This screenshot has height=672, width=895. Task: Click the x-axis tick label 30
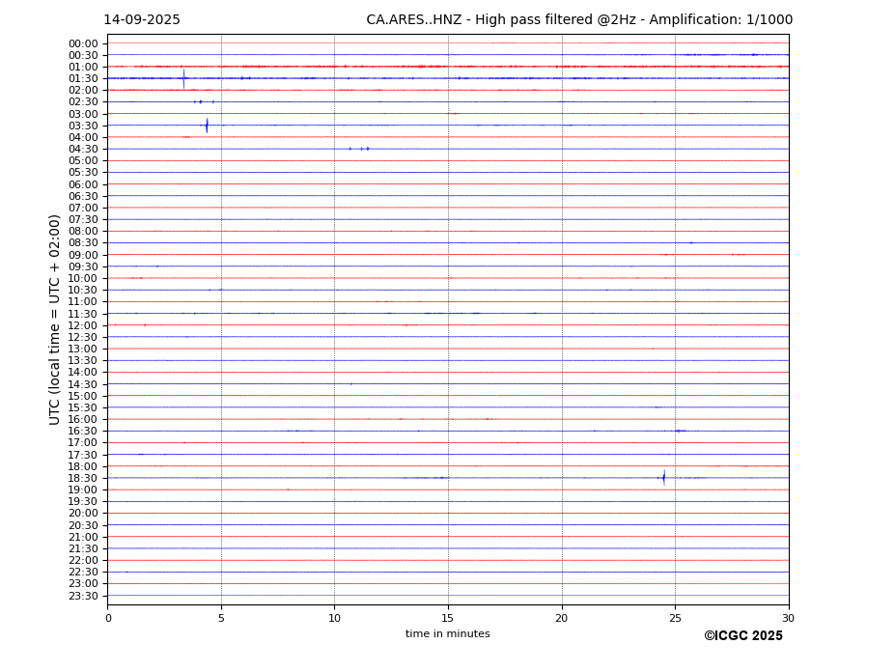(x=788, y=618)
